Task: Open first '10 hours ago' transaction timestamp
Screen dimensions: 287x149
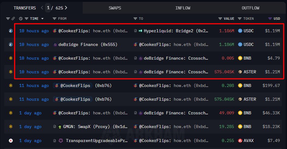Action: 34,31
